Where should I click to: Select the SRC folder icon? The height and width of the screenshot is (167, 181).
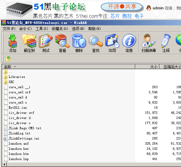click(6, 82)
